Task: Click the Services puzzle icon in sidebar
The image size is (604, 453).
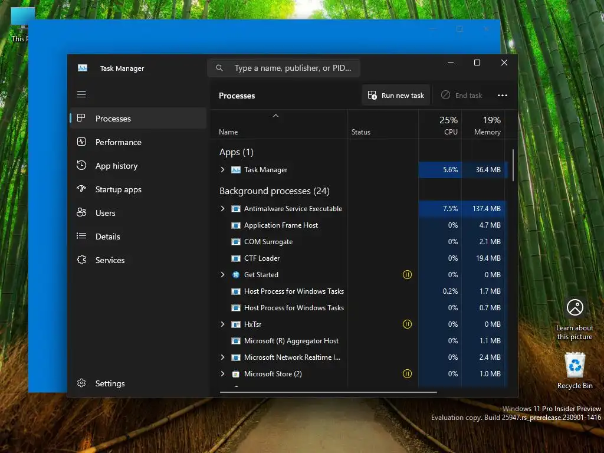Action: 81,260
